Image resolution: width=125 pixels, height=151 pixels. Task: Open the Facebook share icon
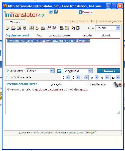(56, 12)
